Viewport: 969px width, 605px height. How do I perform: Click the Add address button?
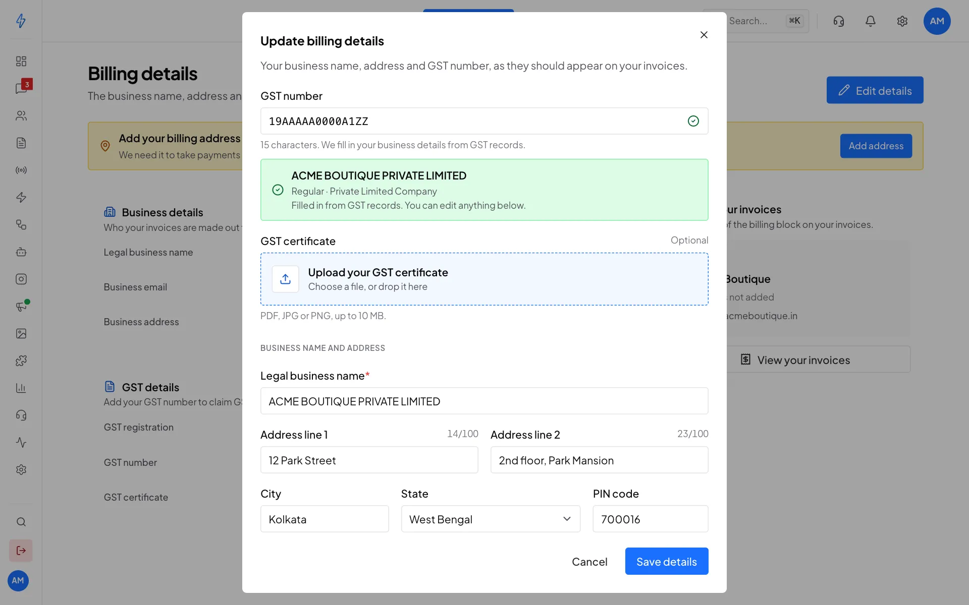pos(876,146)
